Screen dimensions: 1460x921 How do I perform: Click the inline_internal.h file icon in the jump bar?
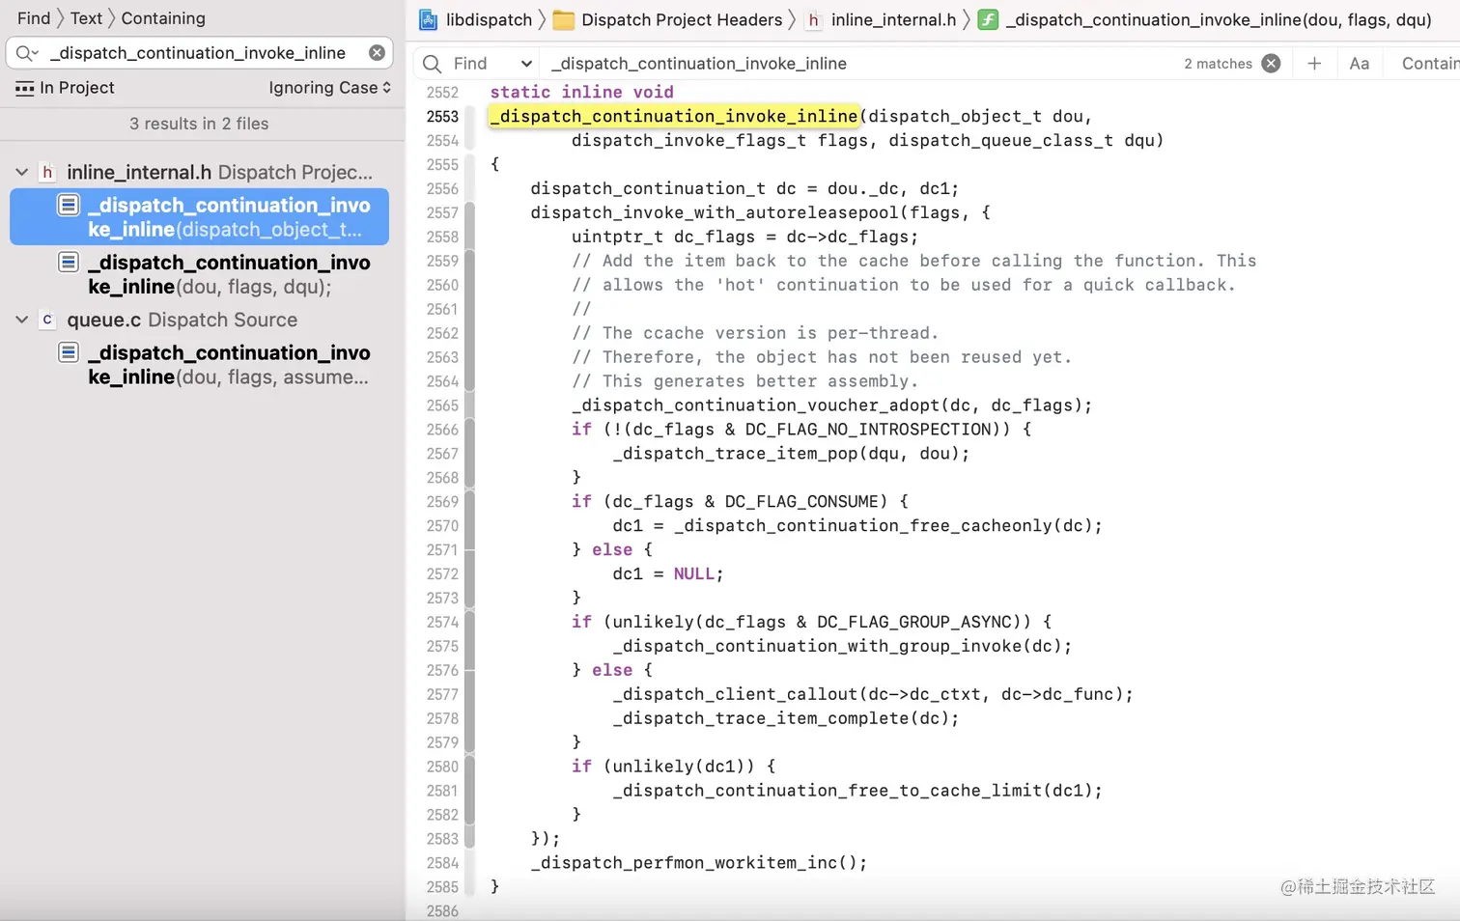click(812, 19)
